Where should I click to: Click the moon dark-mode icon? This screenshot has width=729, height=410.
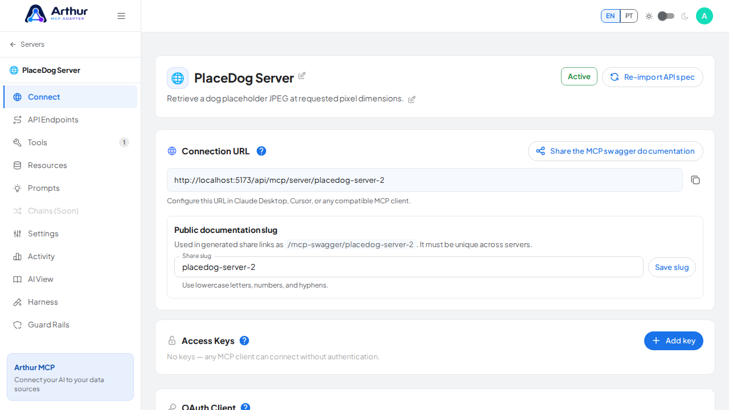pos(685,16)
